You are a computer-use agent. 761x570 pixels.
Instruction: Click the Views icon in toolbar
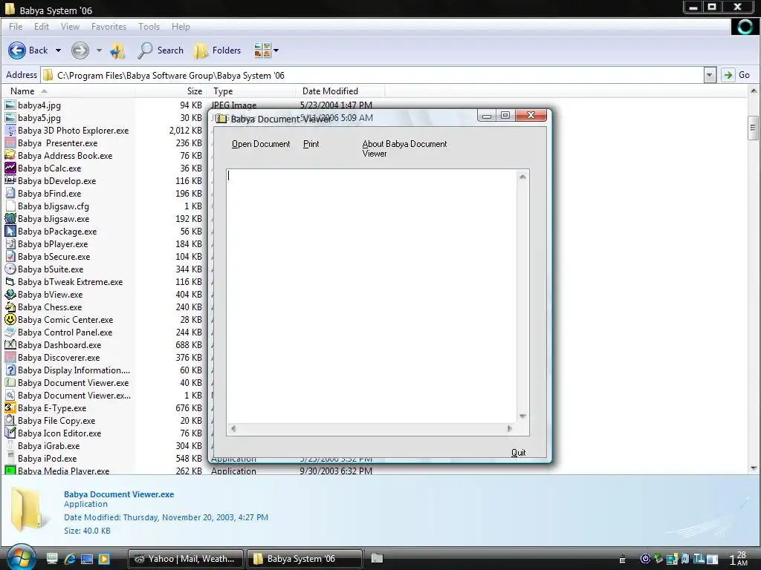point(262,50)
